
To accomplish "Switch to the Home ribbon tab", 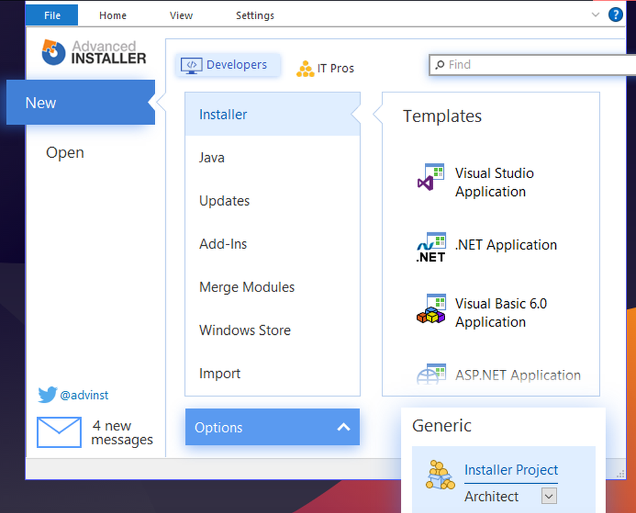I will click(113, 15).
